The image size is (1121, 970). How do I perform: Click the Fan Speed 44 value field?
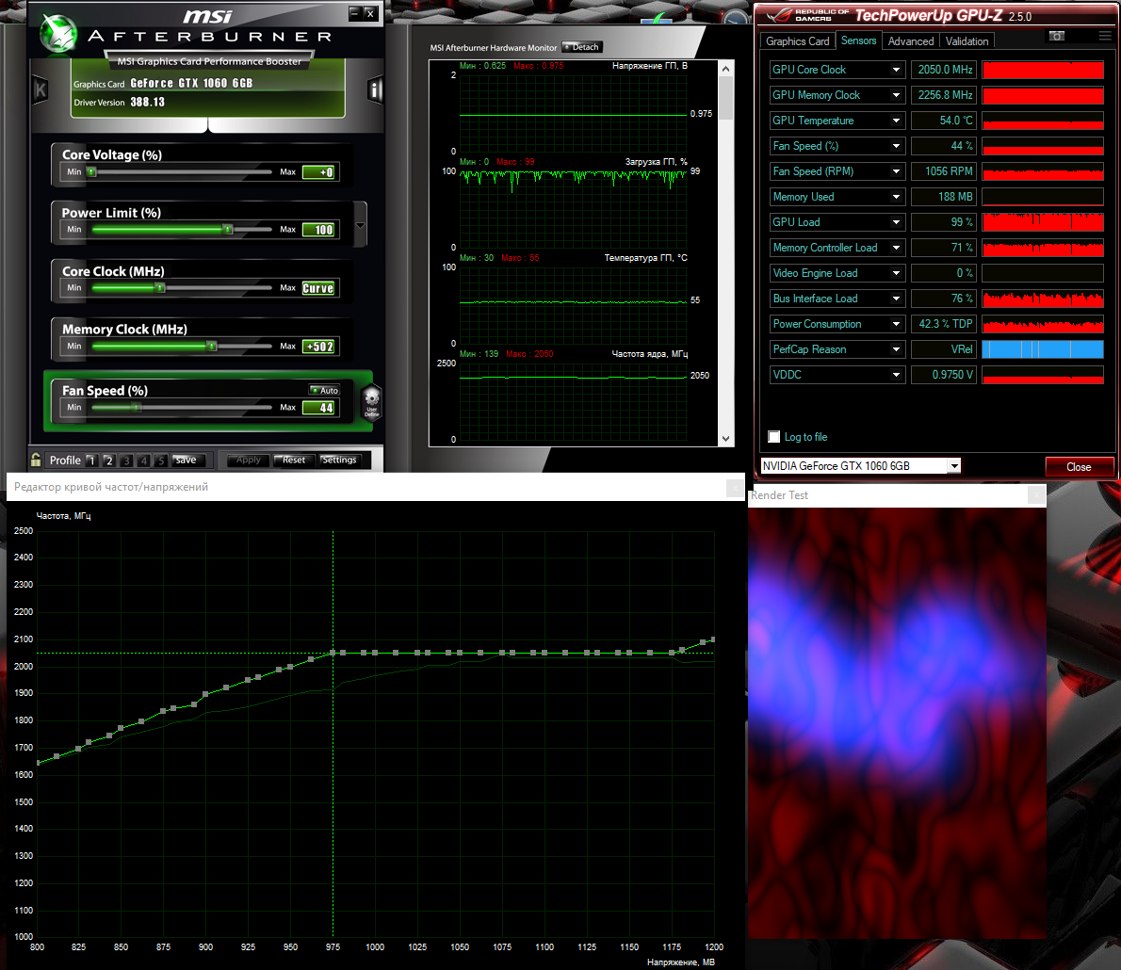click(318, 408)
